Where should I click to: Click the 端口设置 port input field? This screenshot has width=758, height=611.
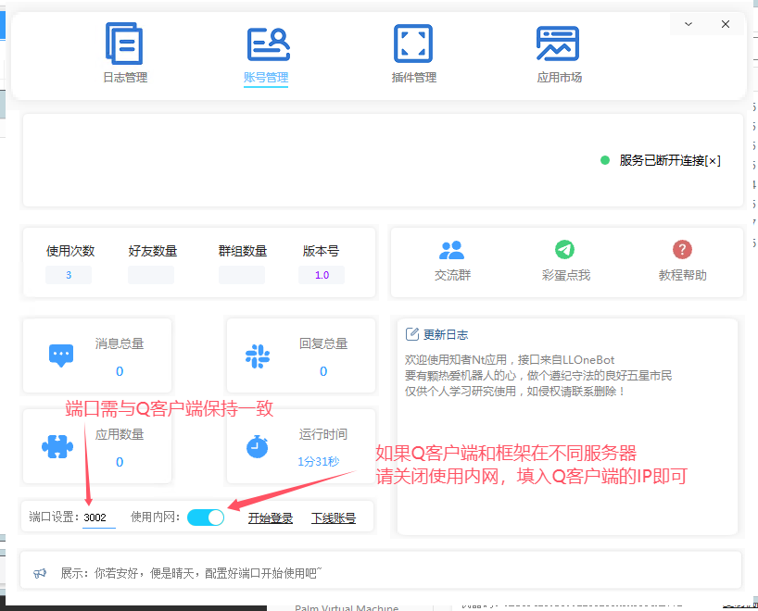click(98, 517)
